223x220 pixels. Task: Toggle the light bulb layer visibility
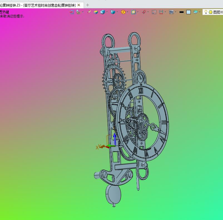tap(206, 12)
